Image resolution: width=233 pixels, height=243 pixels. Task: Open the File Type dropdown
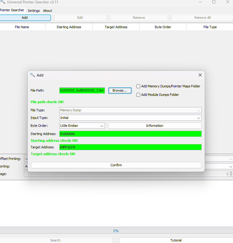point(130,110)
